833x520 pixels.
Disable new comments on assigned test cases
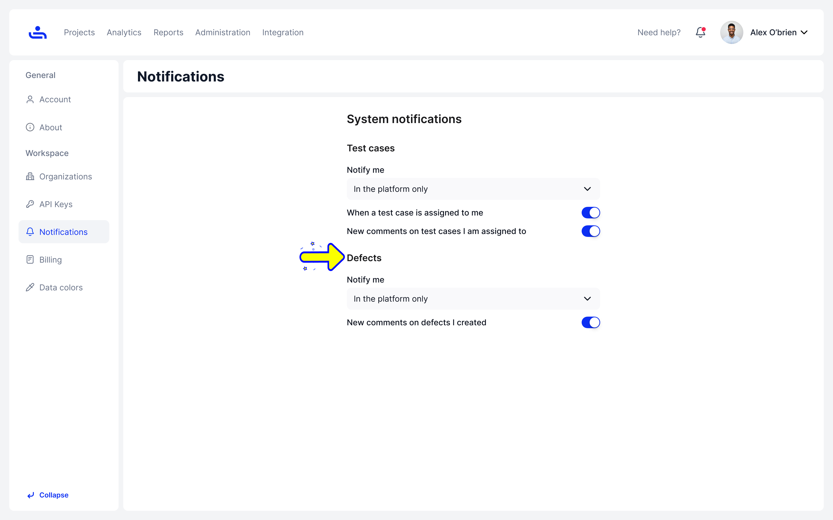[591, 231]
